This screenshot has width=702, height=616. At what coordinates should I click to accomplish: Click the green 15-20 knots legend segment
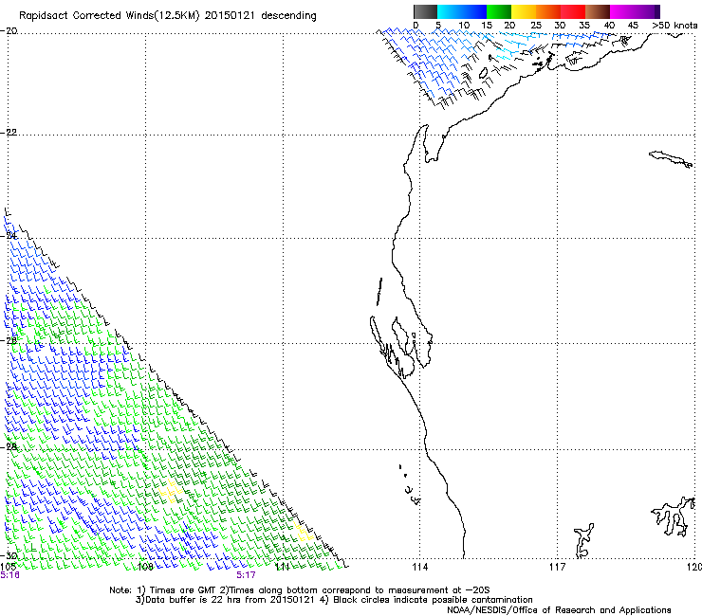499,11
